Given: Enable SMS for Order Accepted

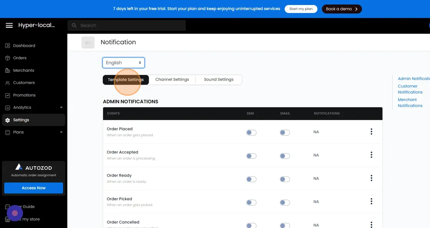Looking at the screenshot, I should tap(251, 156).
